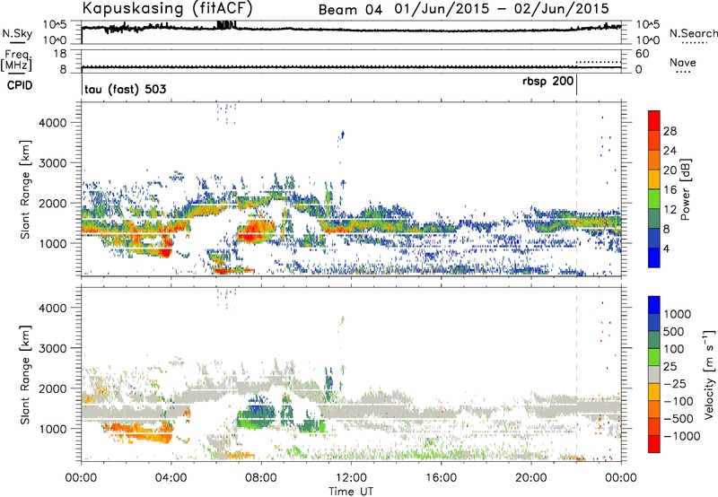Click the date range '01/Jun/2015 - 02/Jun/2015'

(502, 9)
